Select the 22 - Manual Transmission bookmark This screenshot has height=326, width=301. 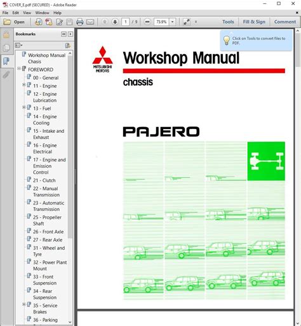tap(46, 192)
